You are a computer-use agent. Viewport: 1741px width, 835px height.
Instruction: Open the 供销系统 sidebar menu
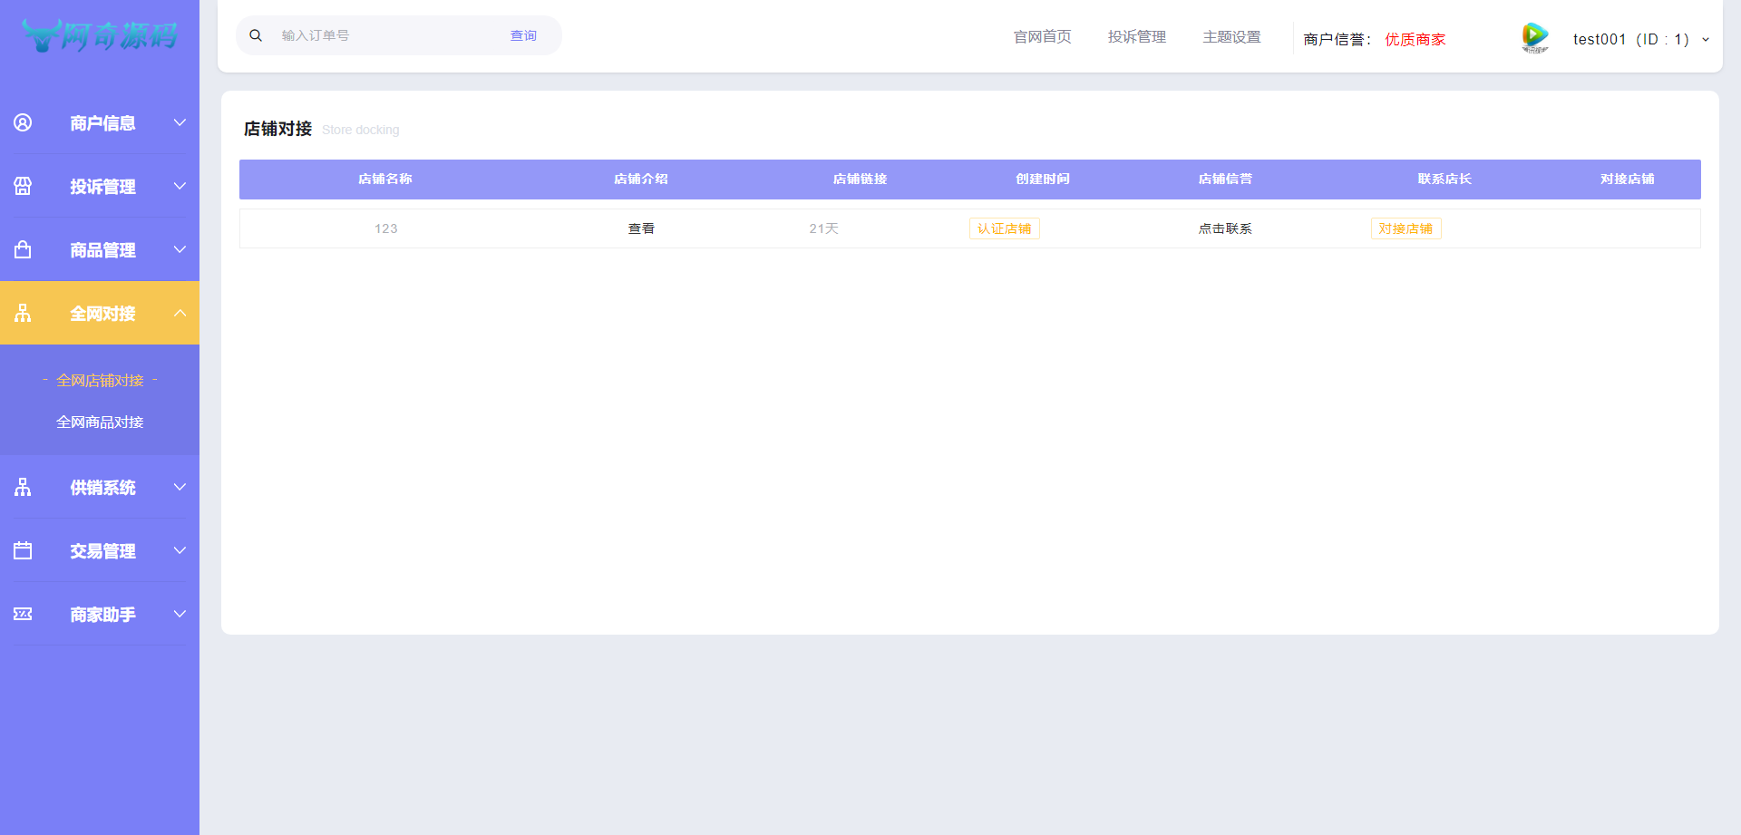tap(100, 487)
